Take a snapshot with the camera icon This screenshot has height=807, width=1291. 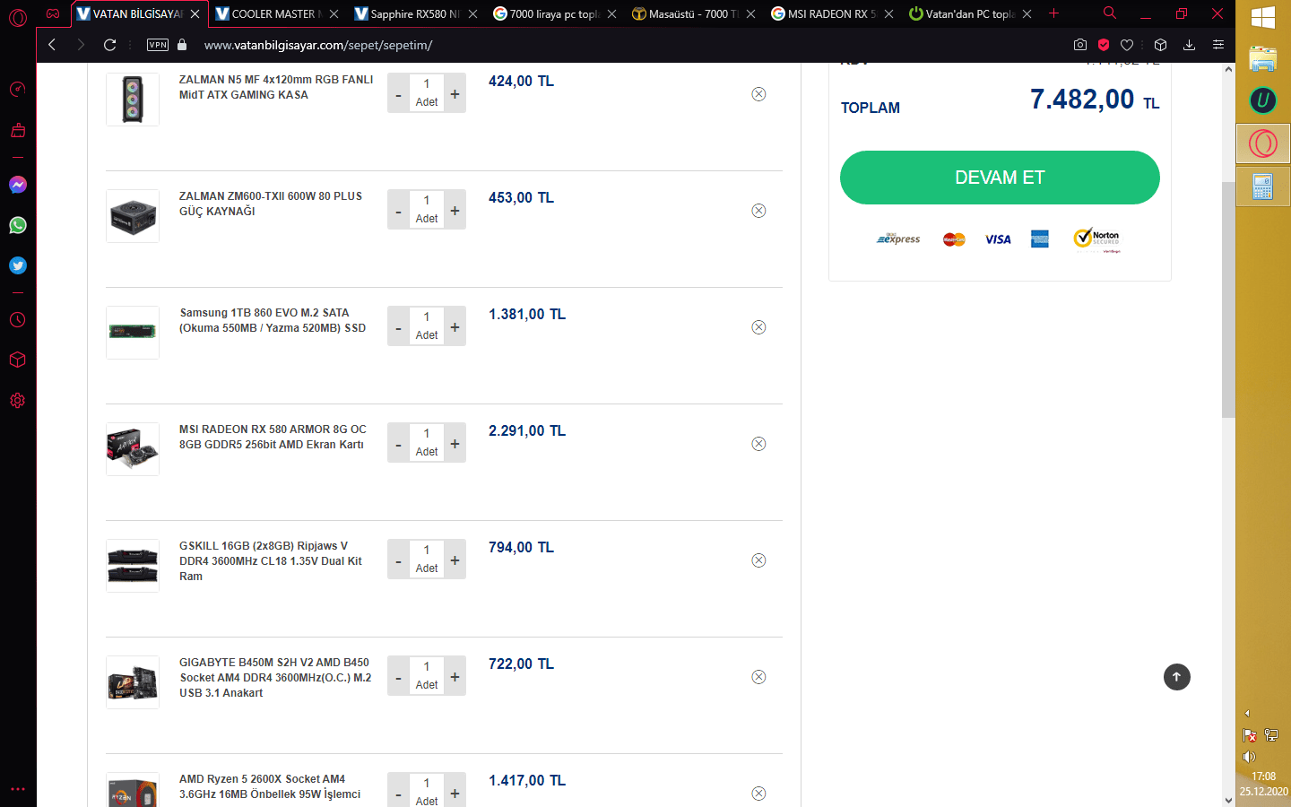pyautogui.click(x=1080, y=45)
